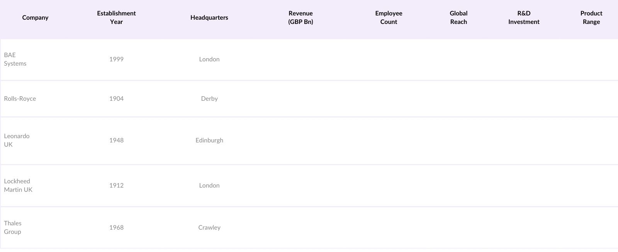Screen dimensions: 618x252
Task: Click the 1999 establishment year cell
Action: 116,59
